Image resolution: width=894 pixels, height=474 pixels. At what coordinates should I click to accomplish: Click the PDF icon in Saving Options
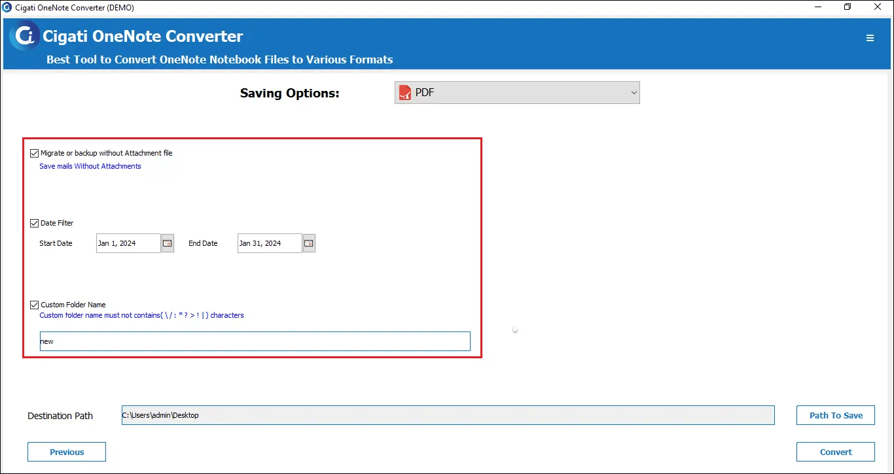(x=405, y=93)
